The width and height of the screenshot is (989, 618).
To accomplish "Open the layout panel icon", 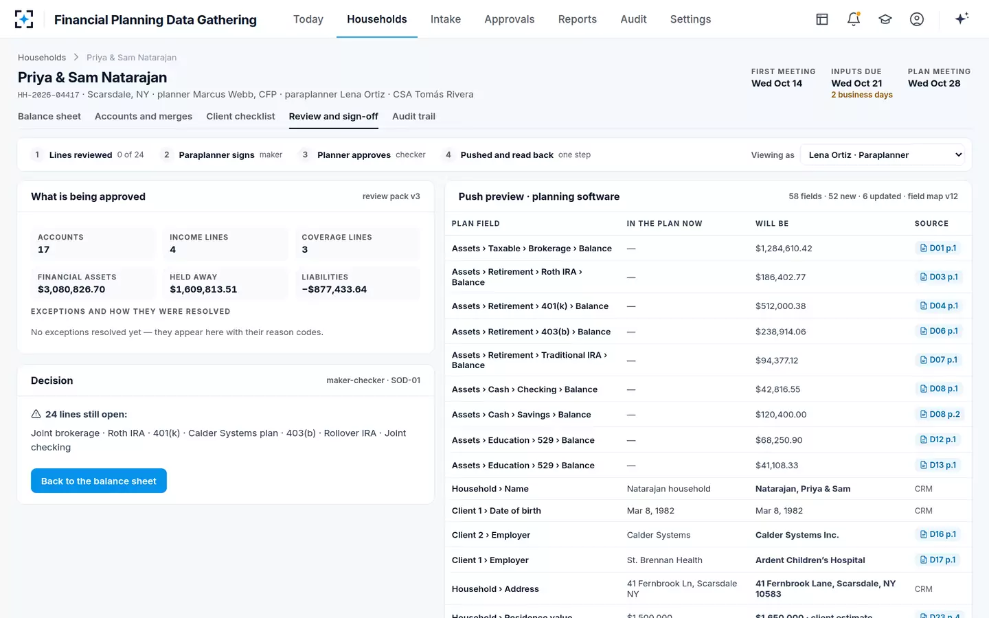I will (x=822, y=19).
